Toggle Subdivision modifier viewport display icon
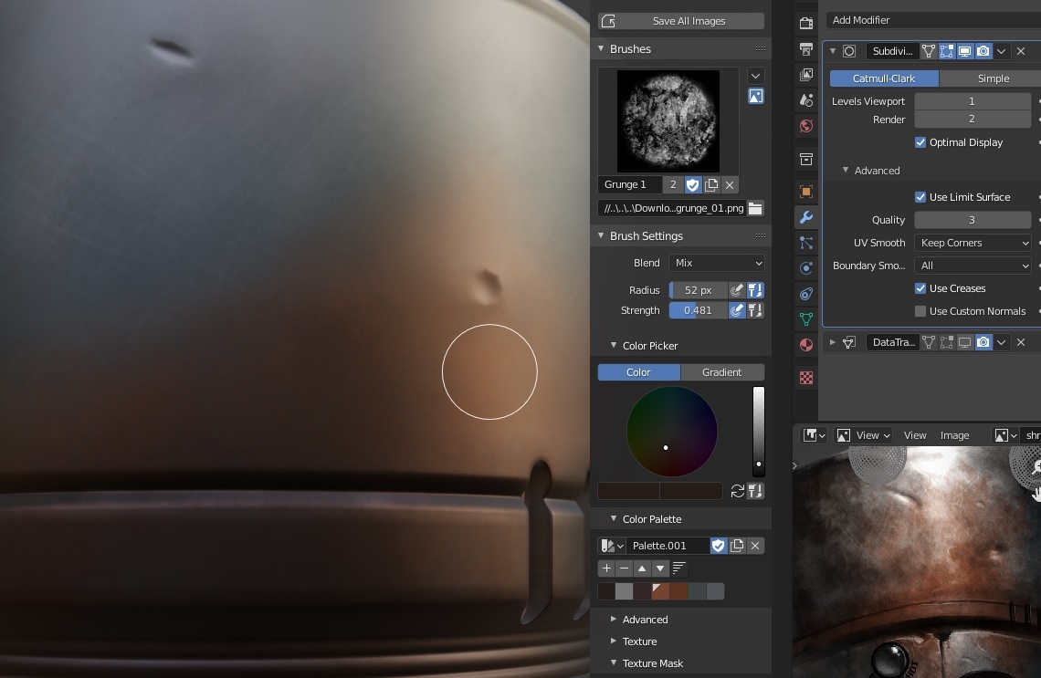This screenshot has height=678, width=1041. click(964, 51)
